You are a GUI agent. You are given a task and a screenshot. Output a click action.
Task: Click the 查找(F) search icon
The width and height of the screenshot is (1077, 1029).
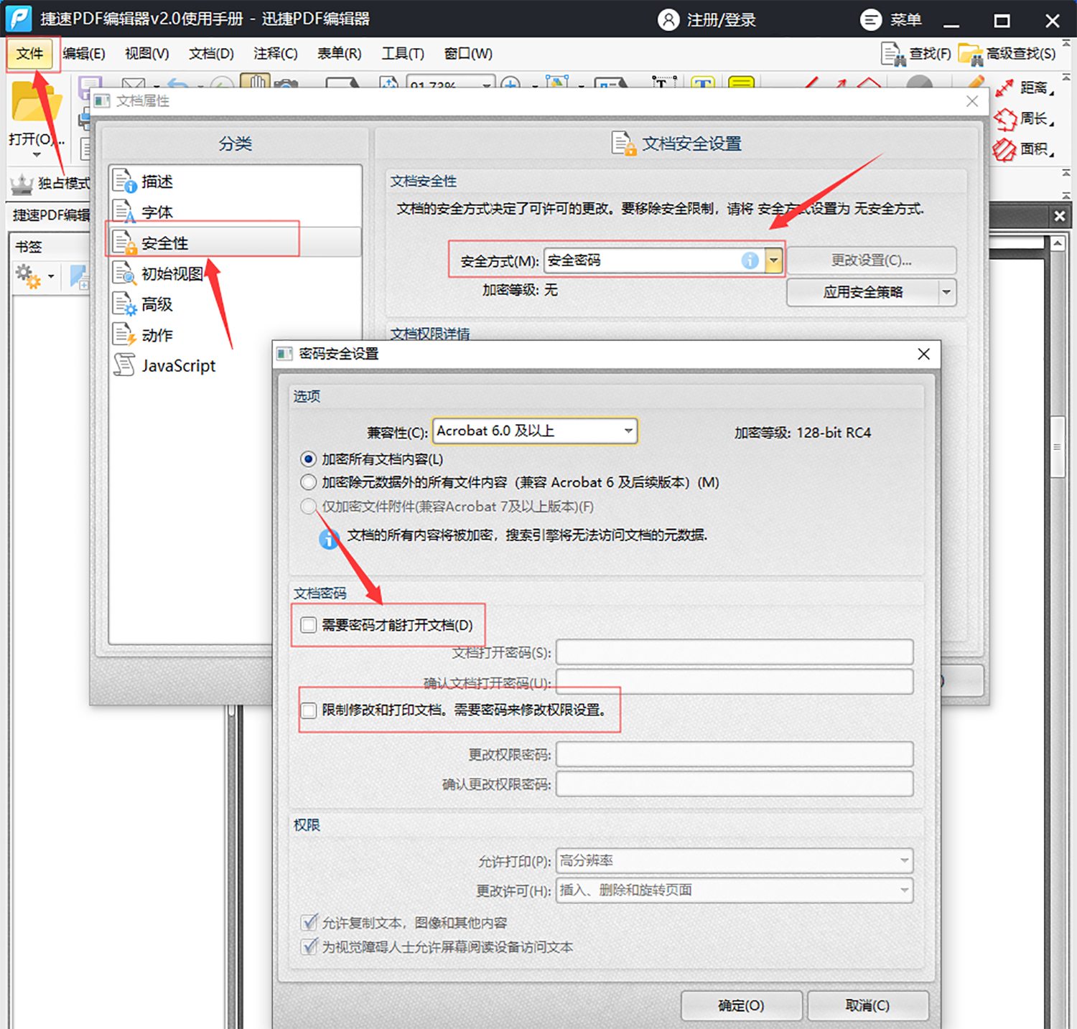(894, 55)
